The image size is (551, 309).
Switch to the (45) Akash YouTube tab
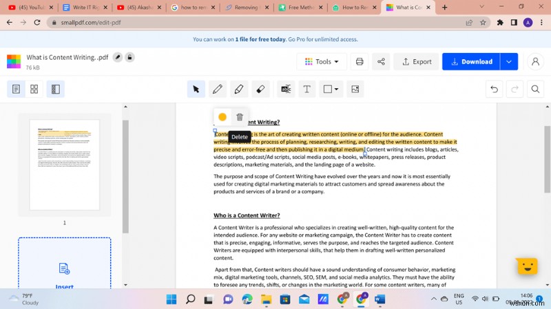[x=140, y=8]
